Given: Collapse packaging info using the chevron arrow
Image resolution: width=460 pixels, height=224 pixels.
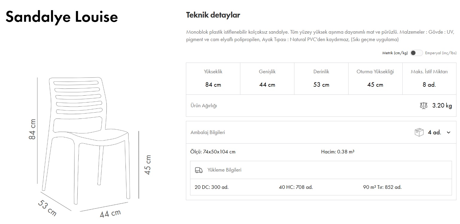Looking at the screenshot, I should (x=448, y=133).
